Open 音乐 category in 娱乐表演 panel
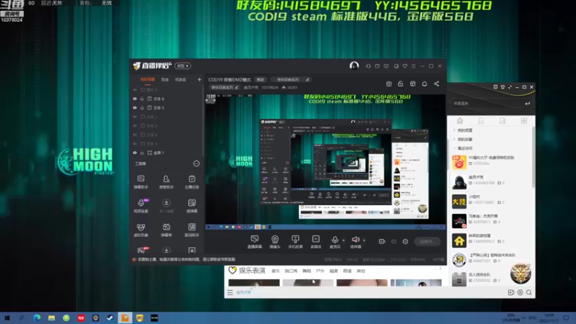Screen dimensions: 576x324 click(276, 271)
